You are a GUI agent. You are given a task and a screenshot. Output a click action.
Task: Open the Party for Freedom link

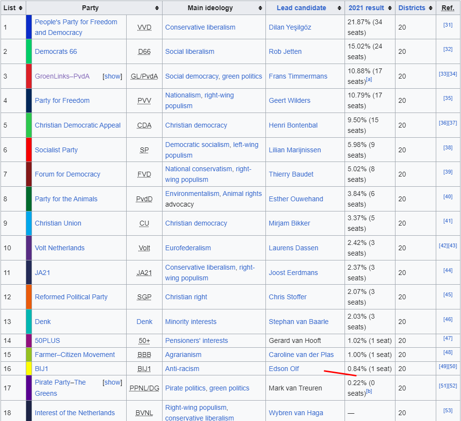point(62,101)
